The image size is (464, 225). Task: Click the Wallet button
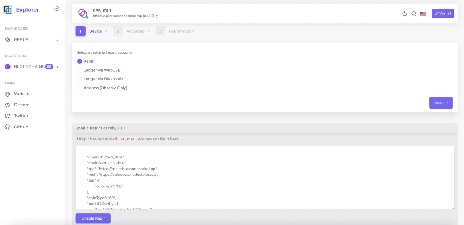443,13
